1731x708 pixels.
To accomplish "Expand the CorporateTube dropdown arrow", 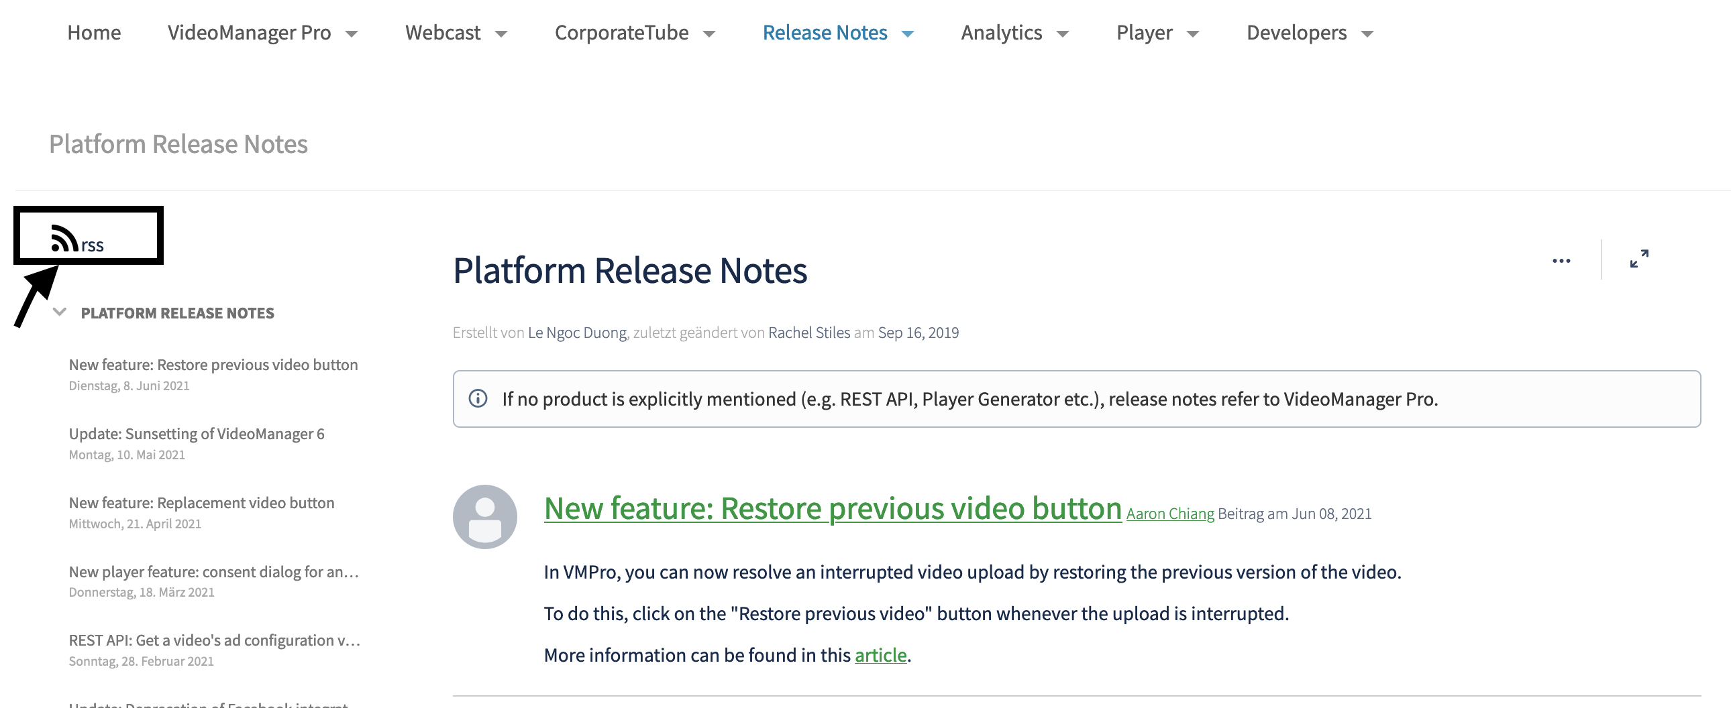I will (x=709, y=34).
